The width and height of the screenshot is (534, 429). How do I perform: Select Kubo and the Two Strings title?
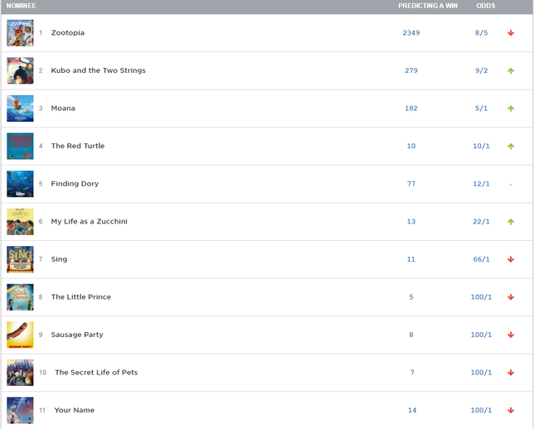(x=98, y=70)
